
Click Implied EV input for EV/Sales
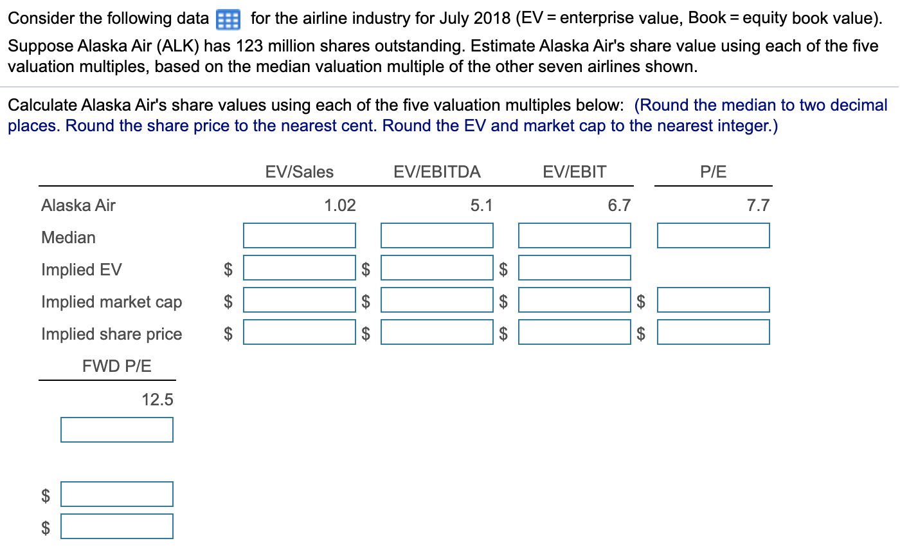tap(300, 268)
